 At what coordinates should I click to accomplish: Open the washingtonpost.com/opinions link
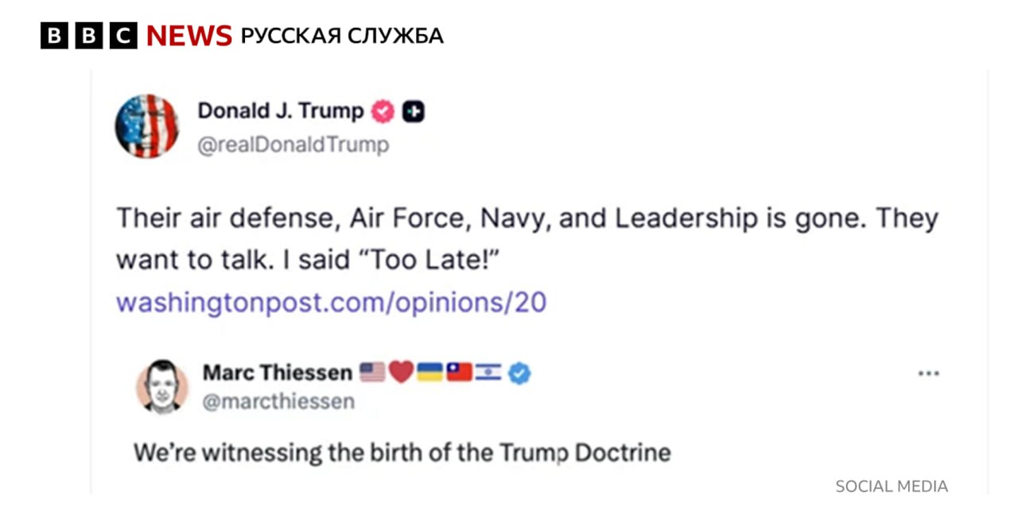[x=331, y=303]
